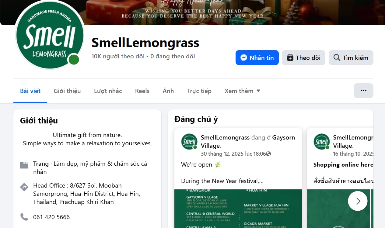Expand the Xem thêm dropdown
Image resolution: width=385 pixels, height=228 pixels.
242,91
